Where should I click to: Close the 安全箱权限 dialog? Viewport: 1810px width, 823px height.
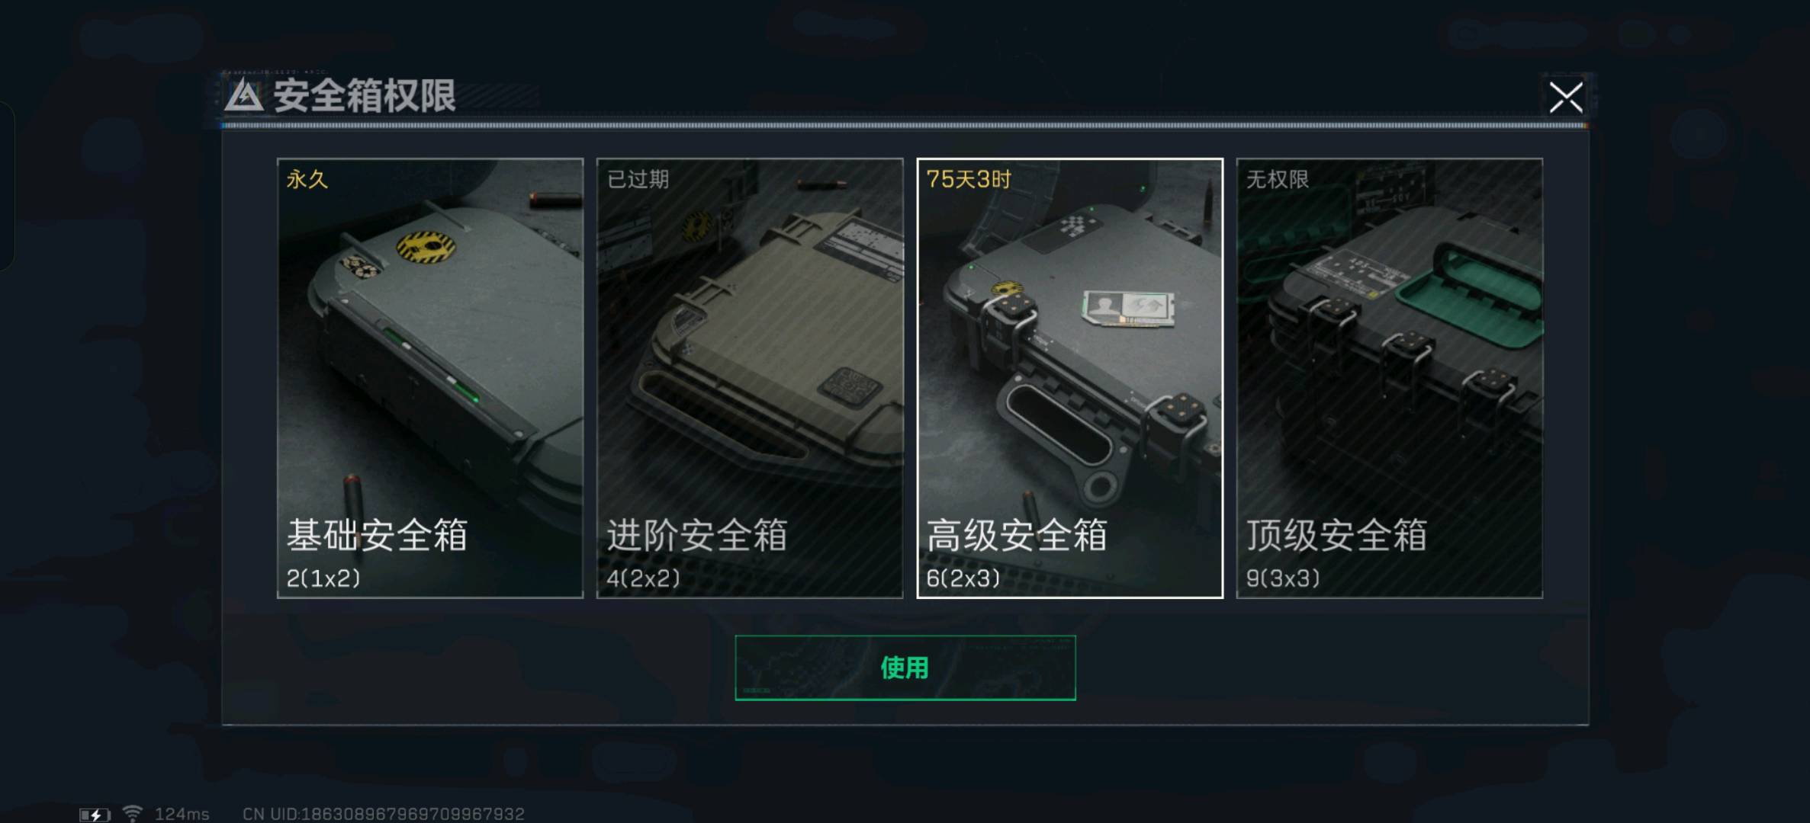(x=1566, y=98)
